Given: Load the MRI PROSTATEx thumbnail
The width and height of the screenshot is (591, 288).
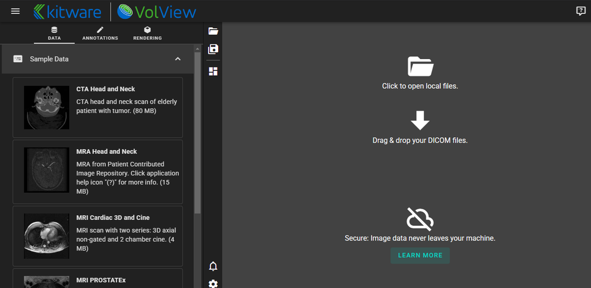Looking at the screenshot, I should (x=47, y=282).
